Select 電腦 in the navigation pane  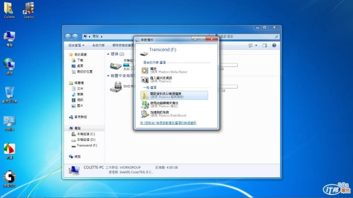(x=84, y=128)
